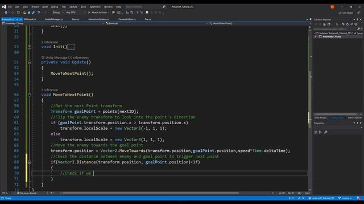The height and width of the screenshot is (204, 364).
Task: Click the Home icon in Solution Explorer toolbar
Action: click(324, 24)
